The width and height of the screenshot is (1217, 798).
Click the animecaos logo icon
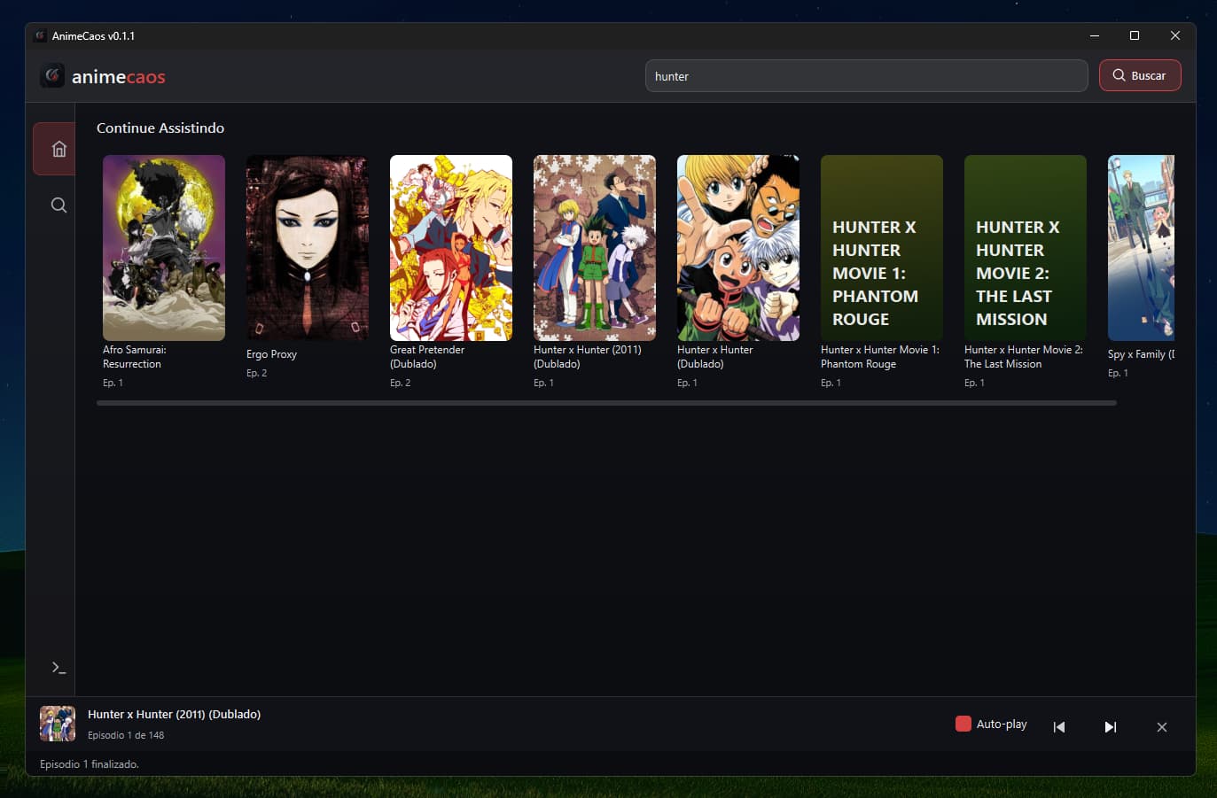[x=51, y=75]
